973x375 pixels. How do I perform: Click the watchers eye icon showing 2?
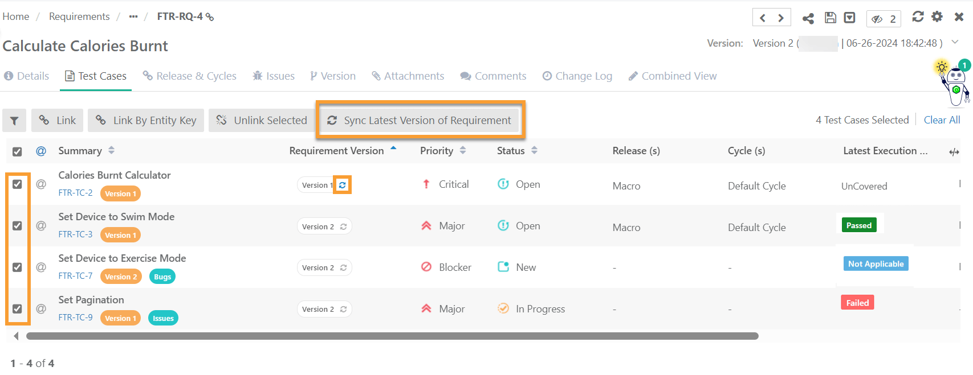click(x=884, y=19)
